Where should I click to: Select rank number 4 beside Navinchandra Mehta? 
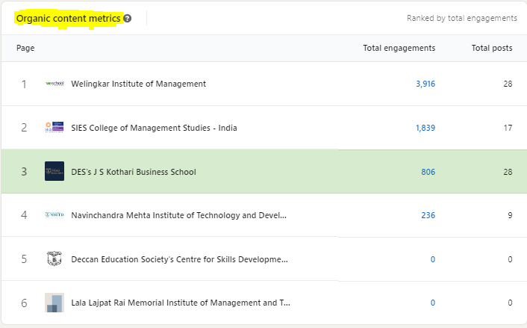pos(24,215)
